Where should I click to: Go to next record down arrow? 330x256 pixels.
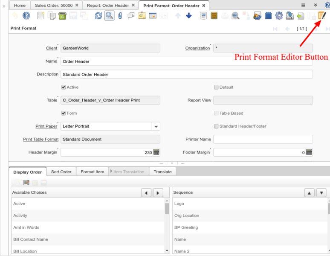pyautogui.click(x=189, y=16)
